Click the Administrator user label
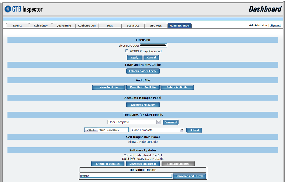This screenshot has width=286, height=182. [258, 25]
